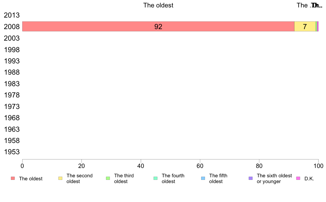The width and height of the screenshot is (326, 202).
Task: Click the red 'The oldest' legend swatch
Action: pyautogui.click(x=13, y=178)
